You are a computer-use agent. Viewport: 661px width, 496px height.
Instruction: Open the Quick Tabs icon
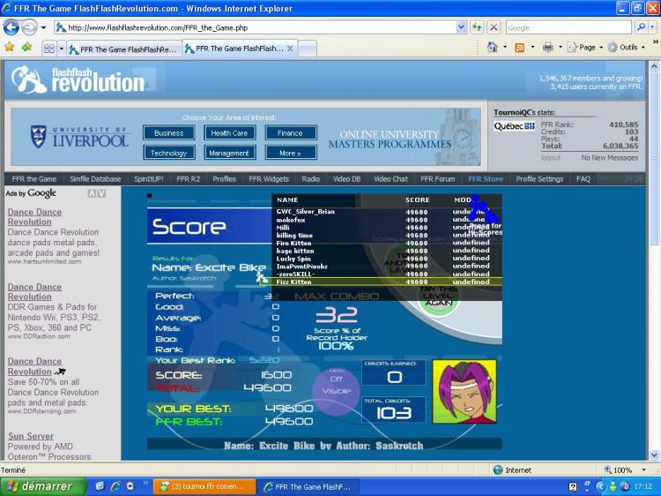[49, 49]
